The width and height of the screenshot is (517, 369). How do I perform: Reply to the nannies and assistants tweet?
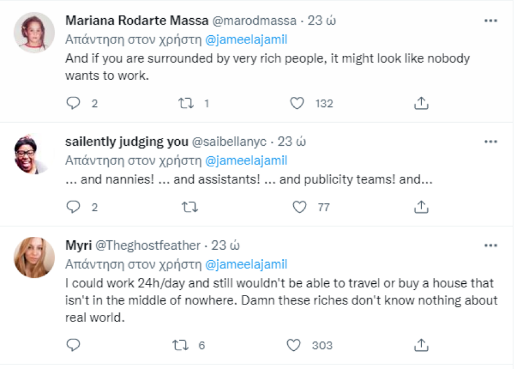coord(73,207)
